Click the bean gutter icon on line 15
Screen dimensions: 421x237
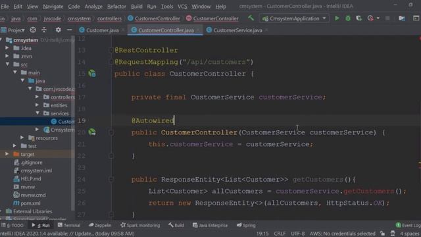[x=92, y=73]
